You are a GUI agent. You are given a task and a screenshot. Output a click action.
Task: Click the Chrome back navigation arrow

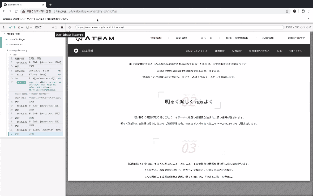4,11
